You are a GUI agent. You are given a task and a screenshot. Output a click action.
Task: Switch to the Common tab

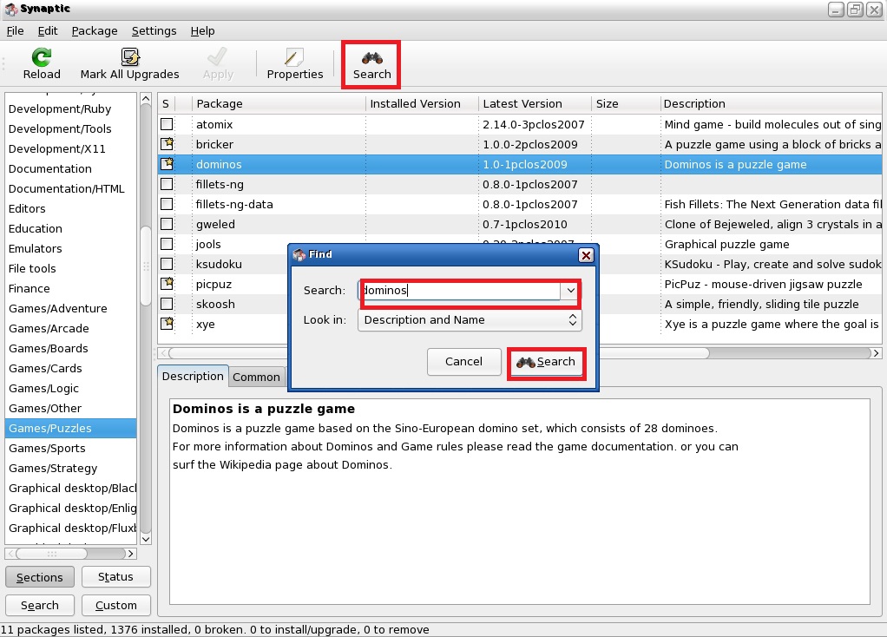(256, 377)
